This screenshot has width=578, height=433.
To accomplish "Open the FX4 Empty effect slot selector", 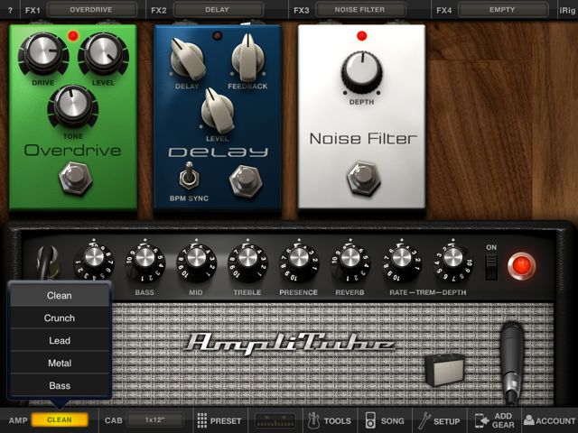I will 502,10.
